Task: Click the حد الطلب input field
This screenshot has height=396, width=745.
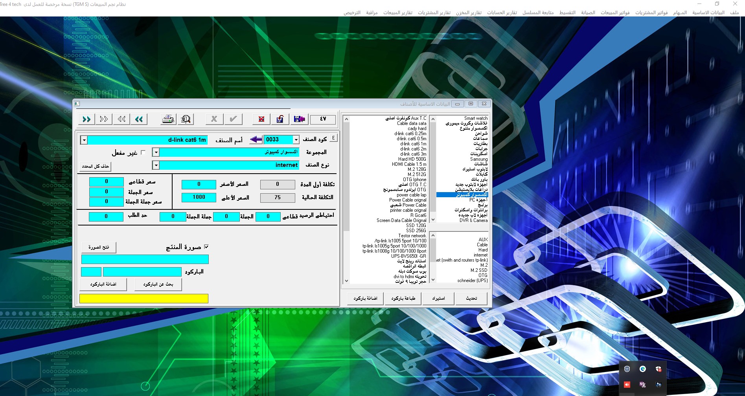Action: (x=106, y=216)
